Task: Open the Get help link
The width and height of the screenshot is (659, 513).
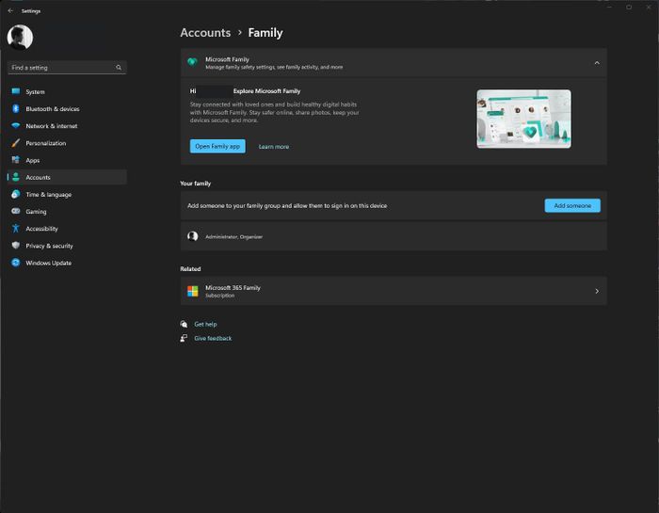Action: (x=205, y=324)
